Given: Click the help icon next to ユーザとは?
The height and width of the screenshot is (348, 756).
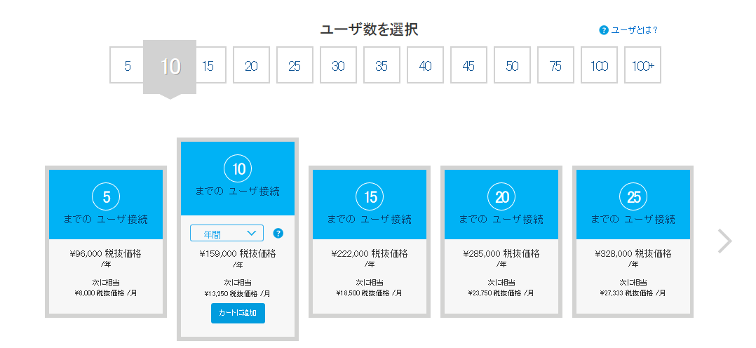Looking at the screenshot, I should 604,30.
